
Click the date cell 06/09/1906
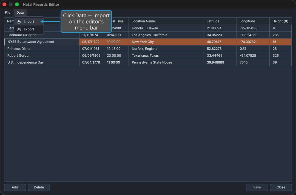click(x=92, y=56)
